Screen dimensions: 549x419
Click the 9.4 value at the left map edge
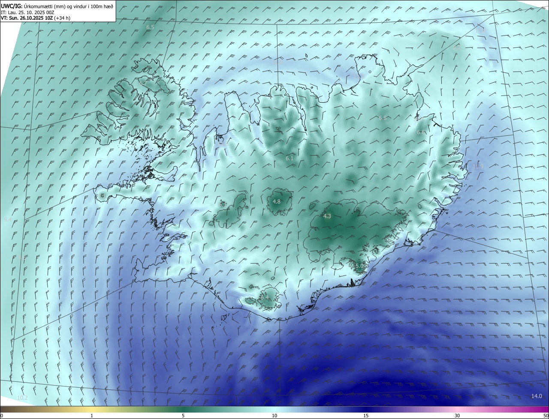[x=8, y=219]
